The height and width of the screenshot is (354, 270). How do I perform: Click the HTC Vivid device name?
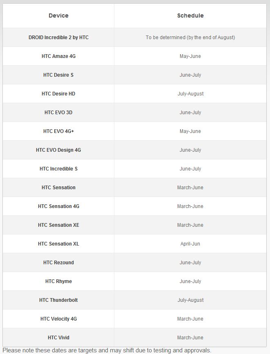58,337
